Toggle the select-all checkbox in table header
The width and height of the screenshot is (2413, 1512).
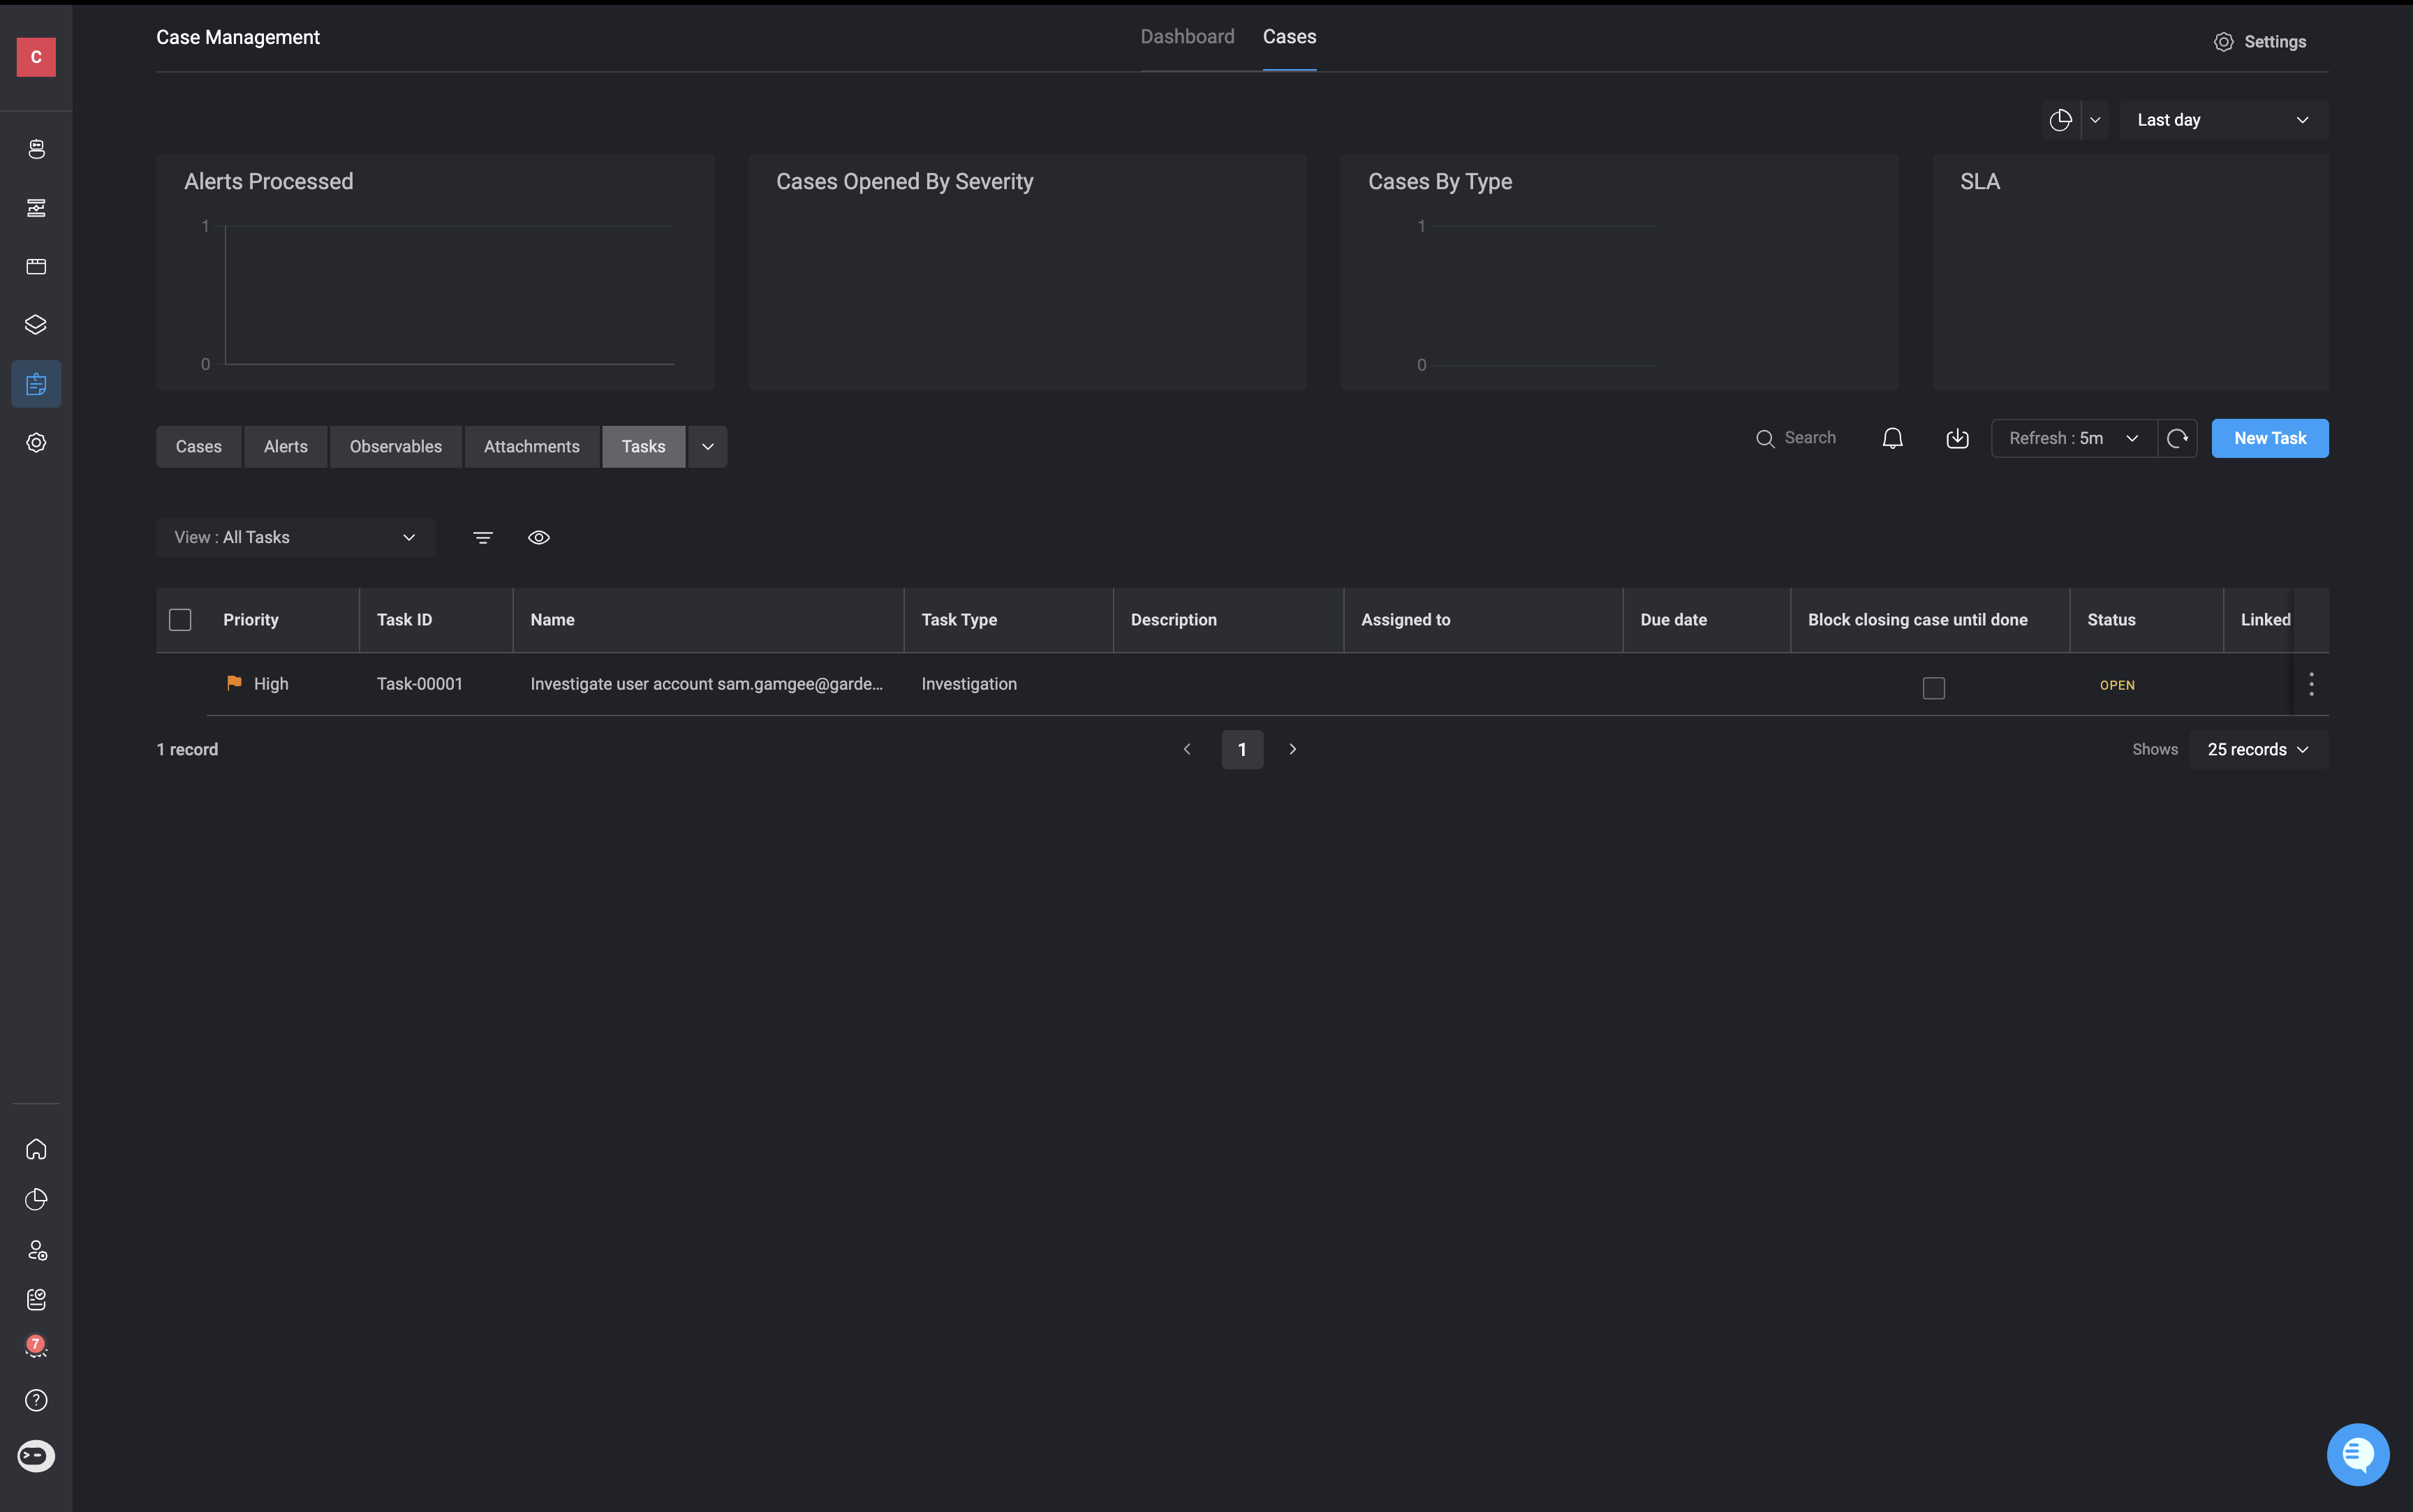point(180,620)
